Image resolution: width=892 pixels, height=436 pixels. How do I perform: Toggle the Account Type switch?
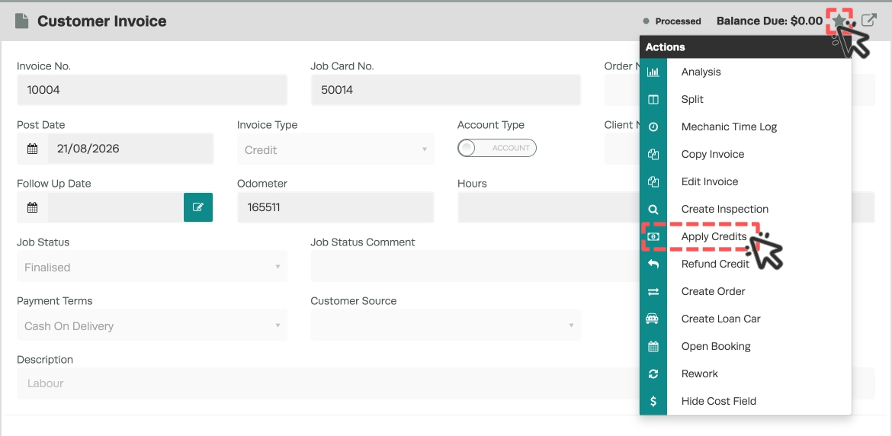pos(496,148)
